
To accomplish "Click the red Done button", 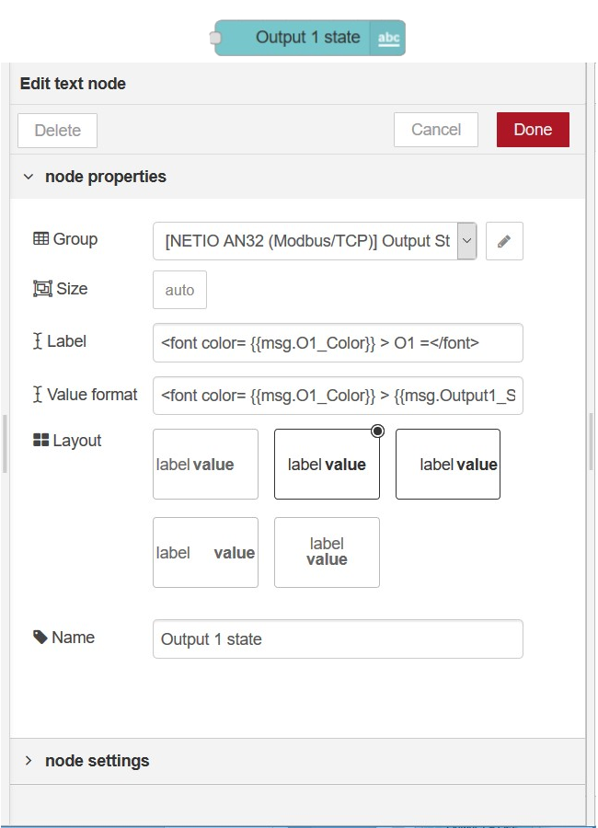I will [533, 130].
